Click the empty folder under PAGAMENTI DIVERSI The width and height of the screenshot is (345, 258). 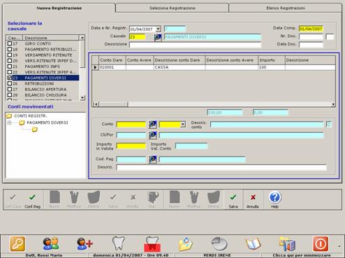tap(35, 129)
